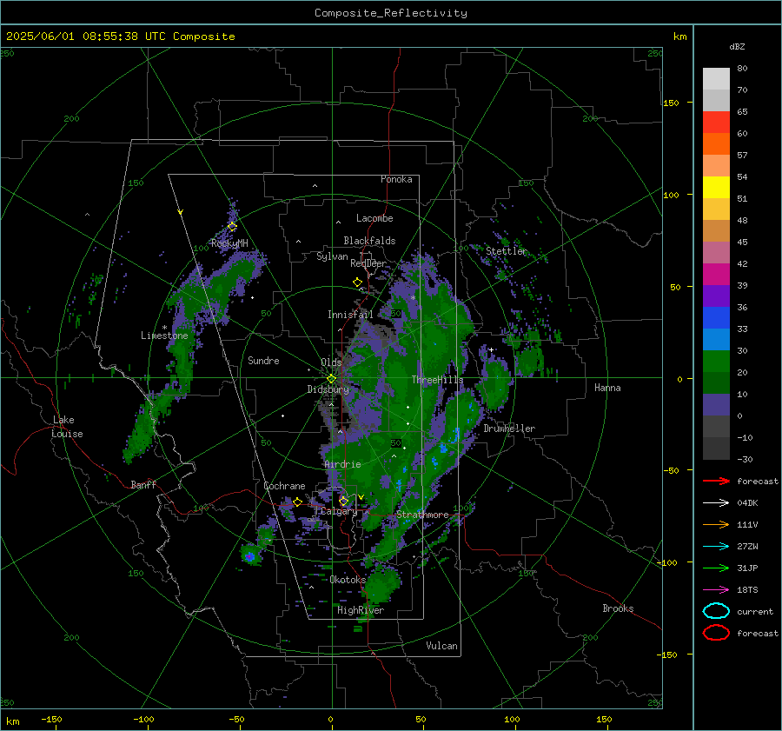Click the yellow diamond marker near RockyMH
782x731 pixels.
tap(232, 227)
